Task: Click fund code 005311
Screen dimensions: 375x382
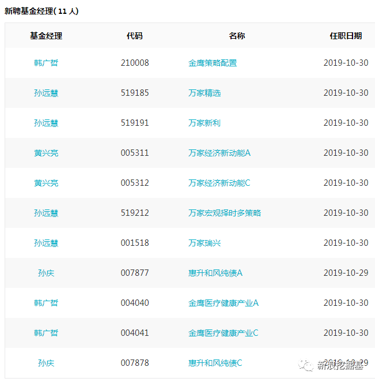Action: point(135,153)
